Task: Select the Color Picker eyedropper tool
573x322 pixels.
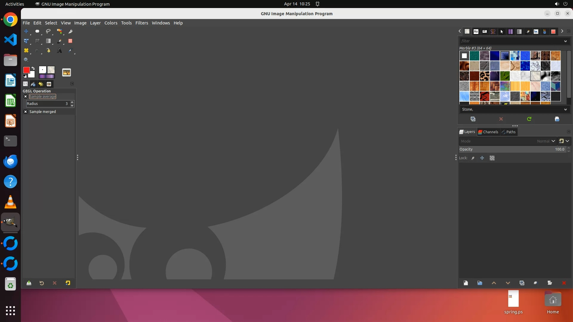Action: [x=70, y=51]
